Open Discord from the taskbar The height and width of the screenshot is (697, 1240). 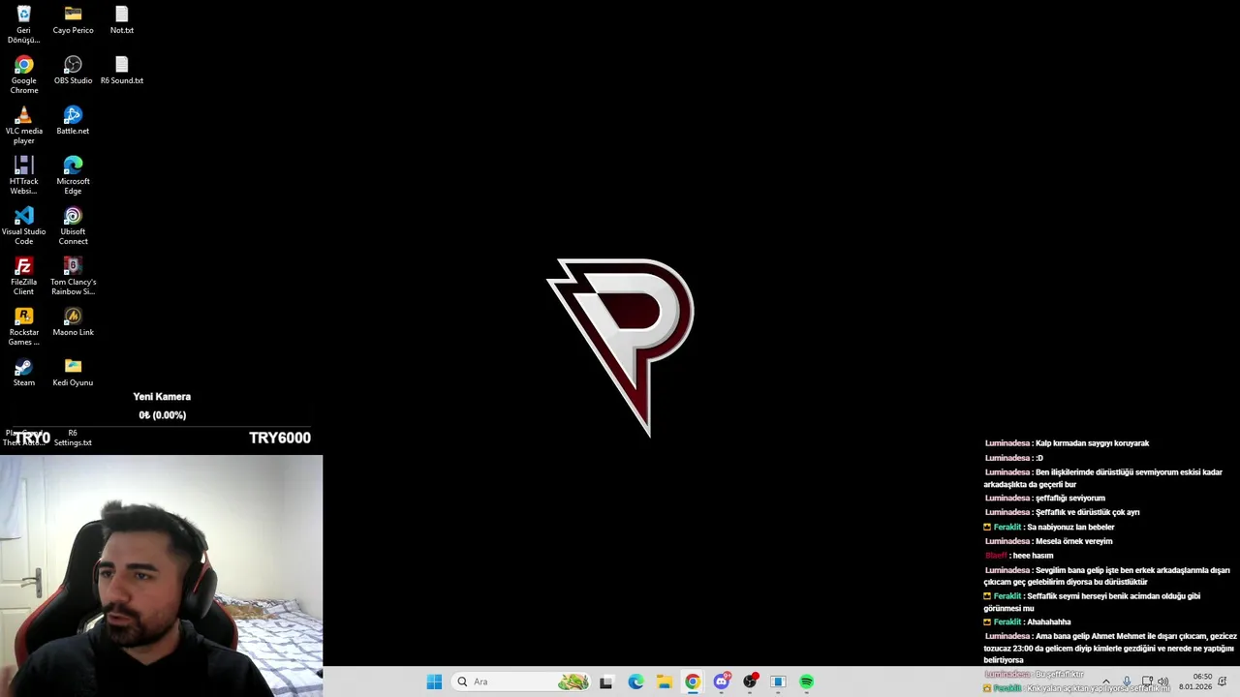(722, 682)
